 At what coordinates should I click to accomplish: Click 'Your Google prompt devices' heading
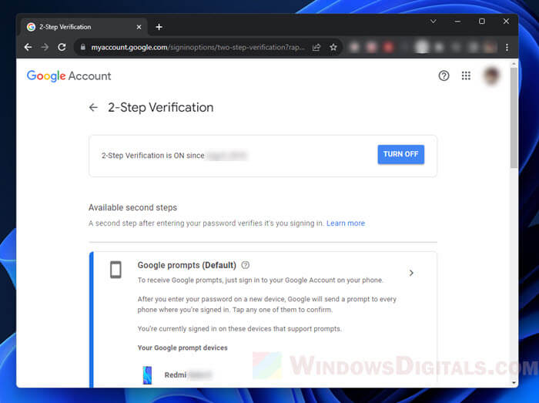[182, 348]
